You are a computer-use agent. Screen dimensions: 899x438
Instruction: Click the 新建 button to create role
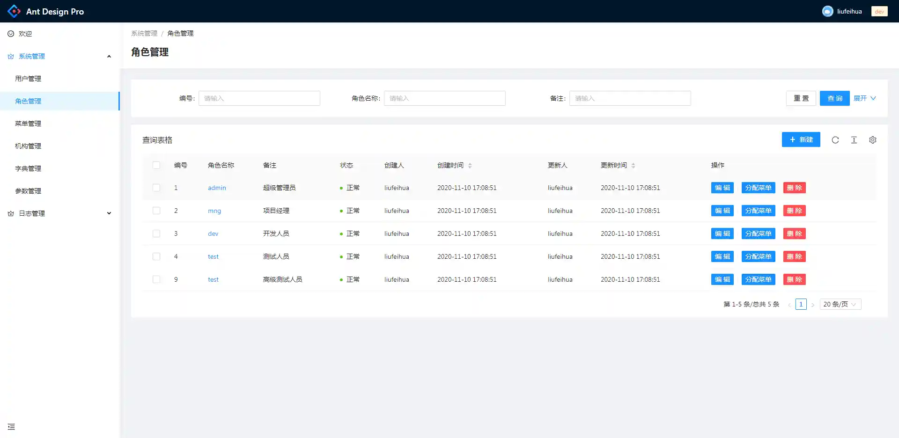coord(801,139)
